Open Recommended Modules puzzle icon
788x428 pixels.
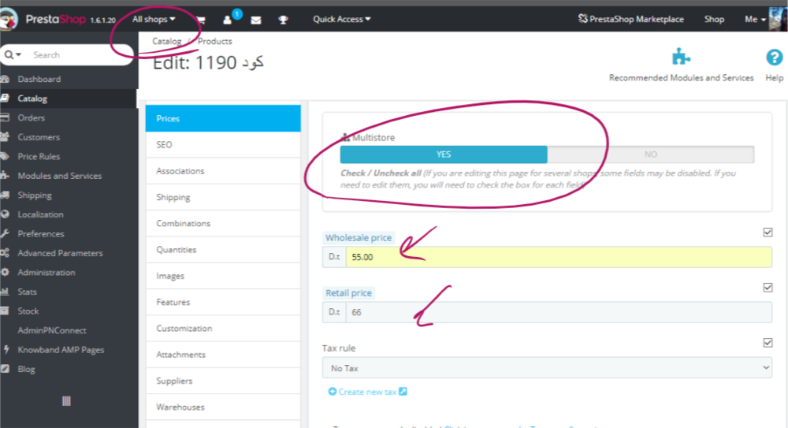coord(681,57)
